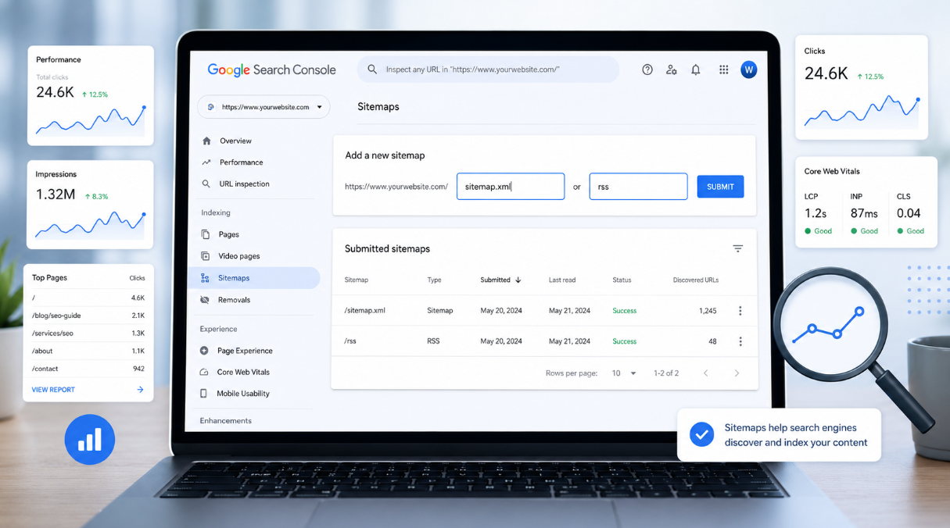Click the Video pages icon

205,256
